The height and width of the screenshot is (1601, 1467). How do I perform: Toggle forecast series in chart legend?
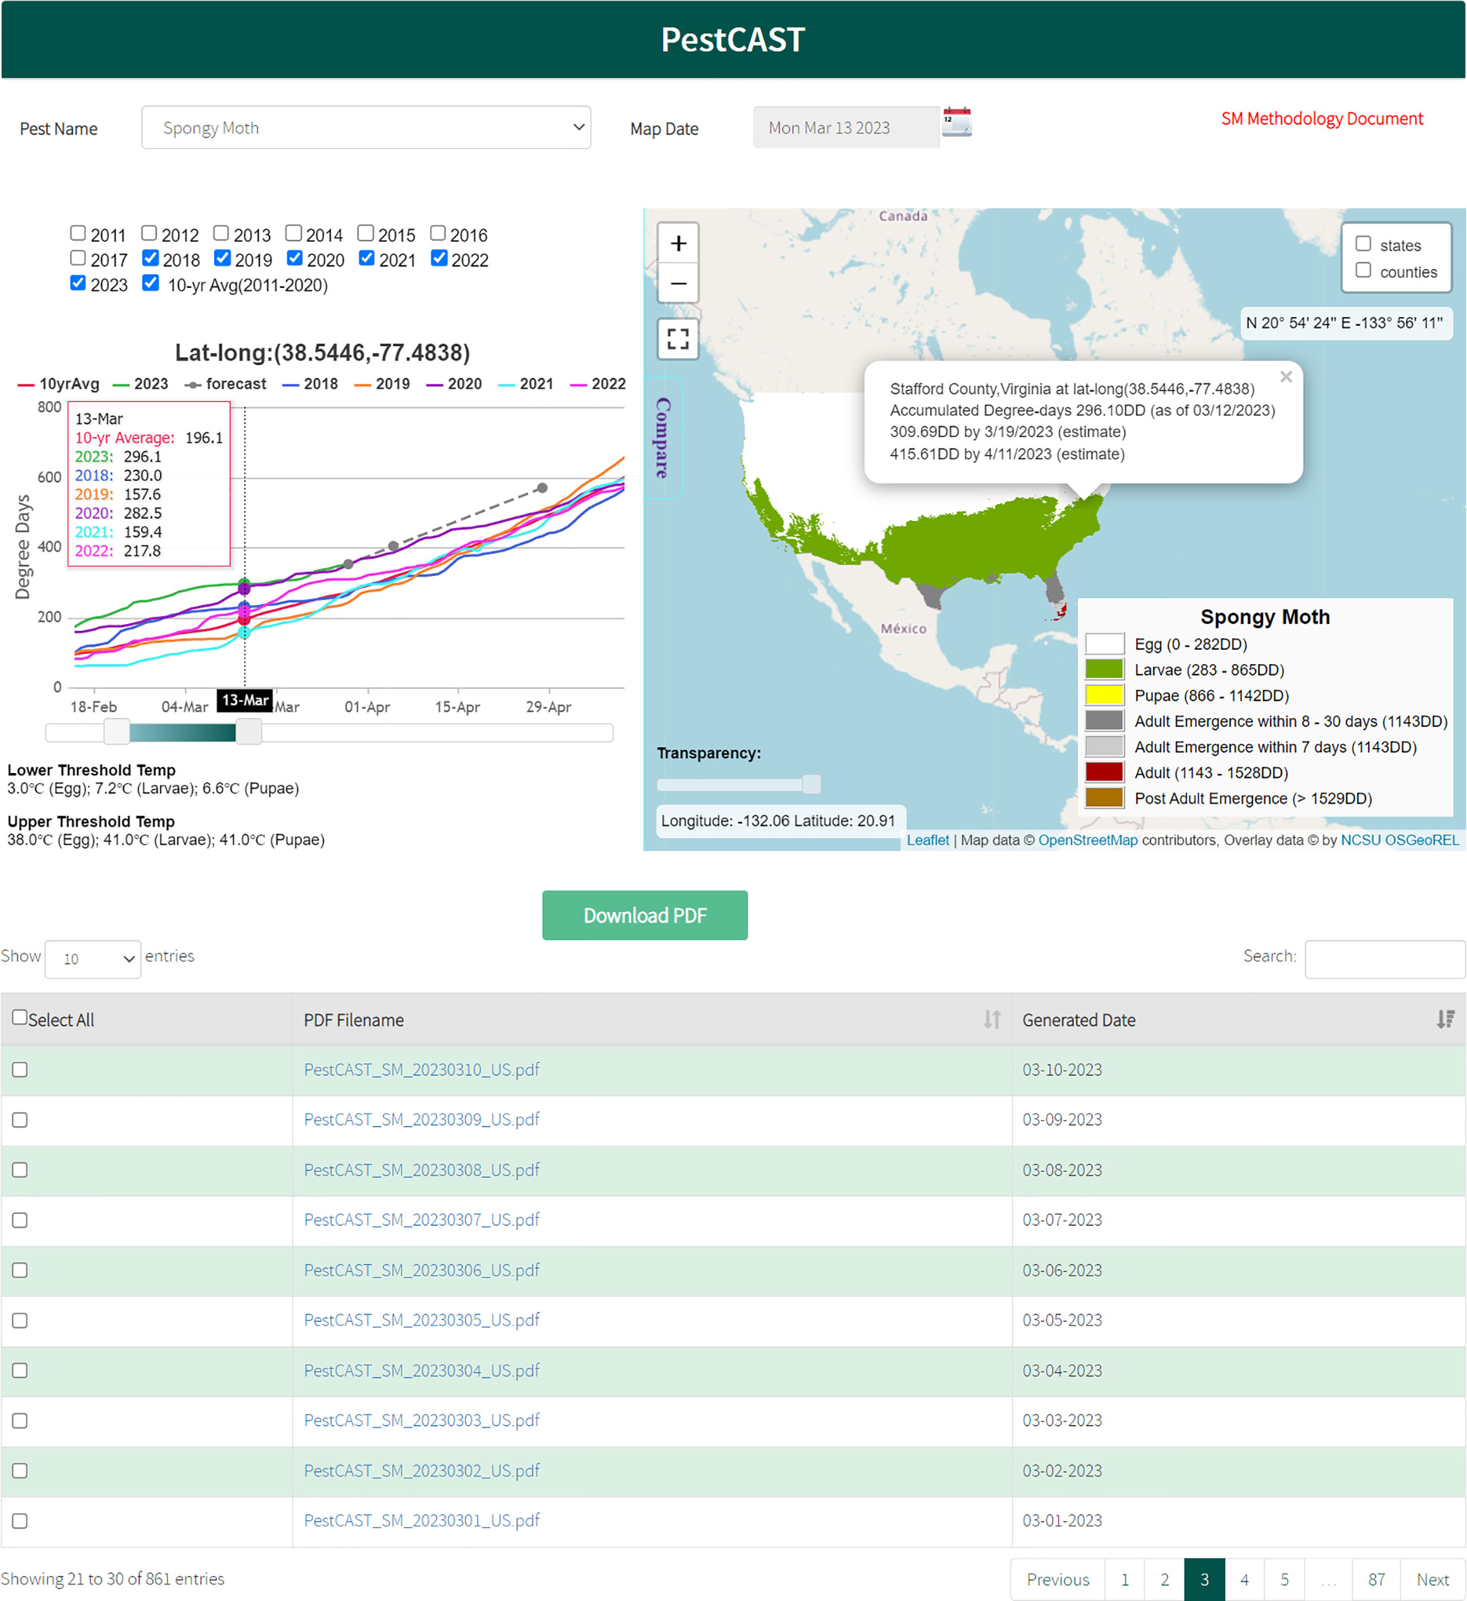[226, 384]
